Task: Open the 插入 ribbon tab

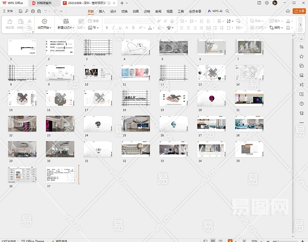Action: point(102,11)
